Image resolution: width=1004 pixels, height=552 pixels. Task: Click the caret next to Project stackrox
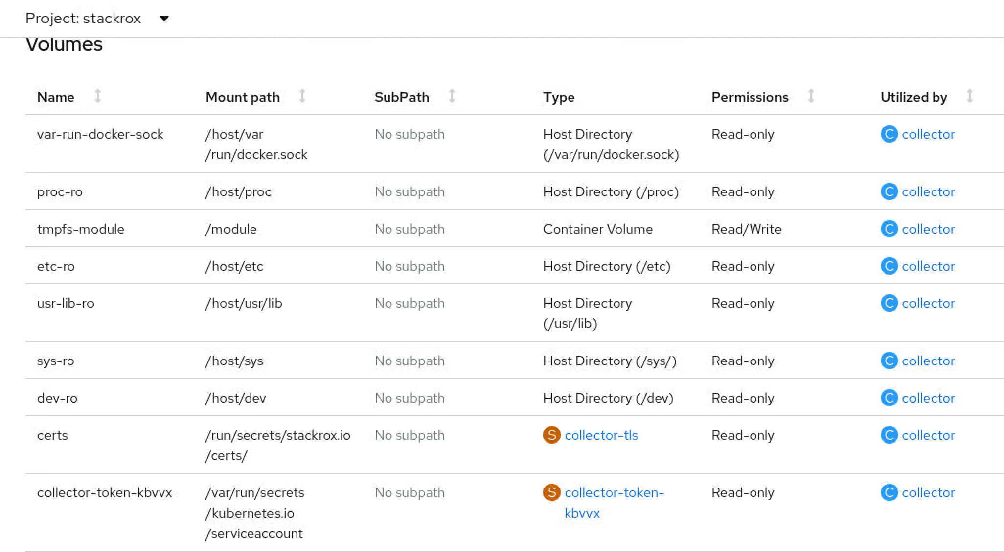tap(164, 19)
